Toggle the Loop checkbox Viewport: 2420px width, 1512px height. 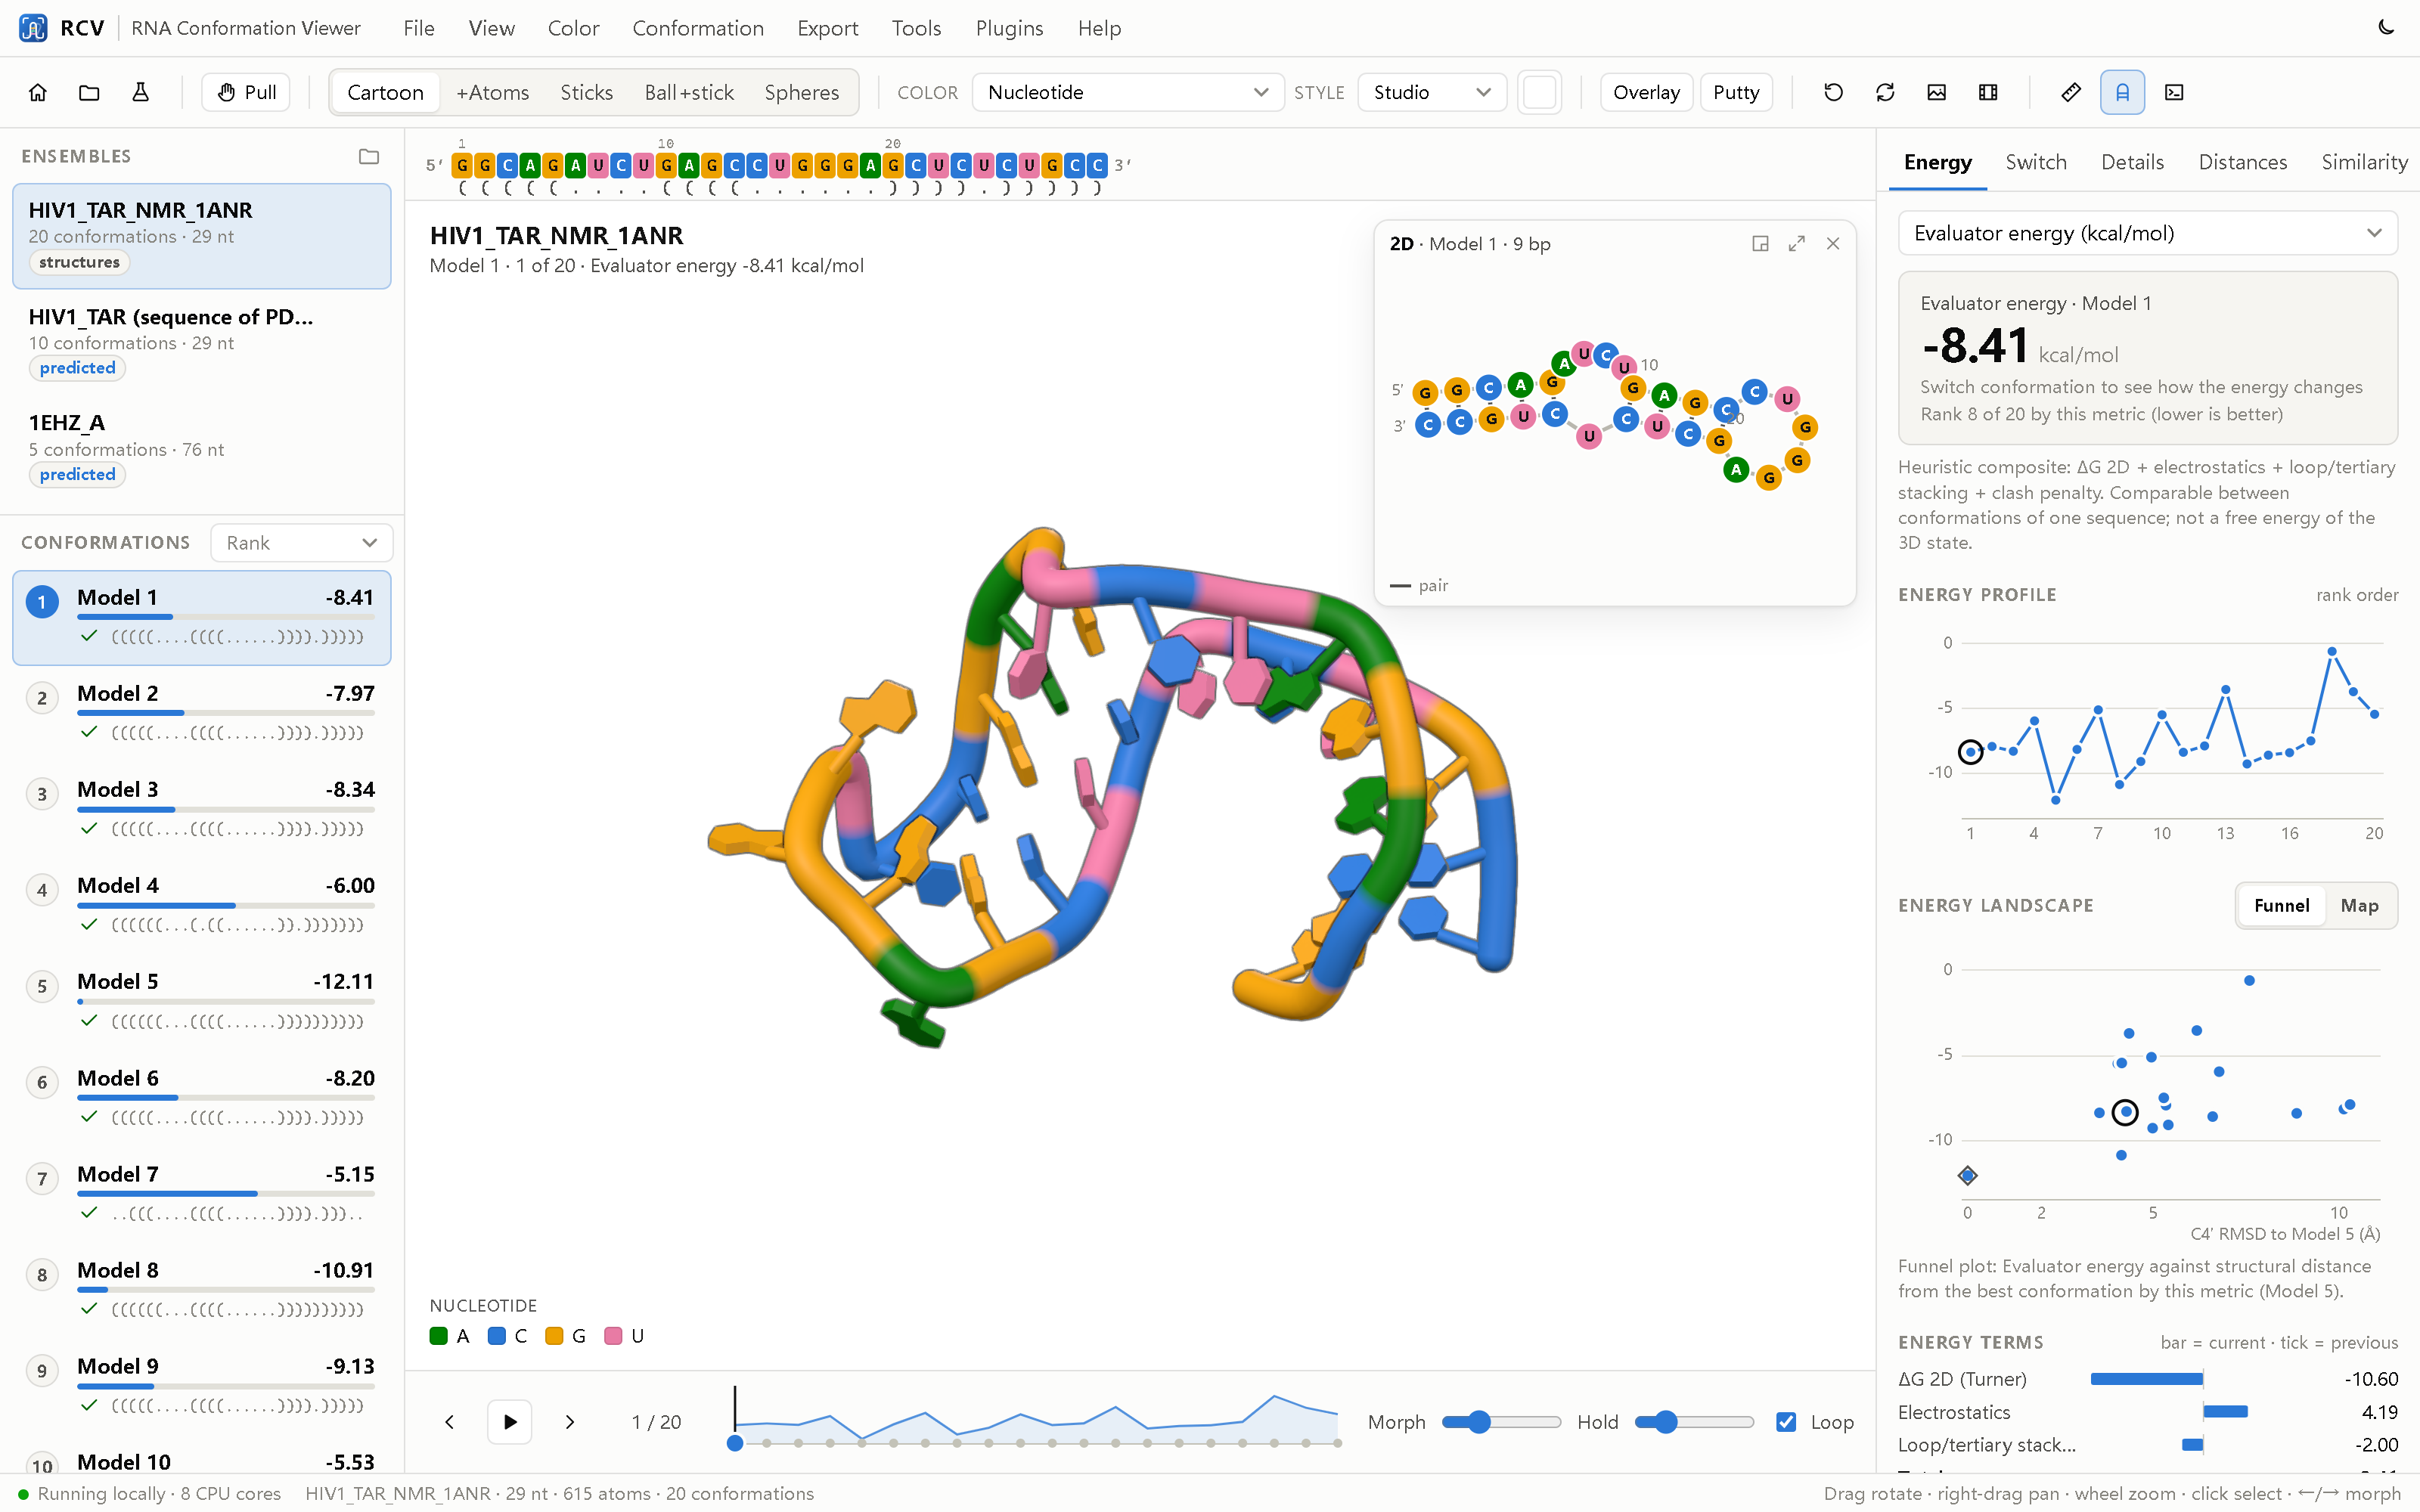coord(1786,1422)
